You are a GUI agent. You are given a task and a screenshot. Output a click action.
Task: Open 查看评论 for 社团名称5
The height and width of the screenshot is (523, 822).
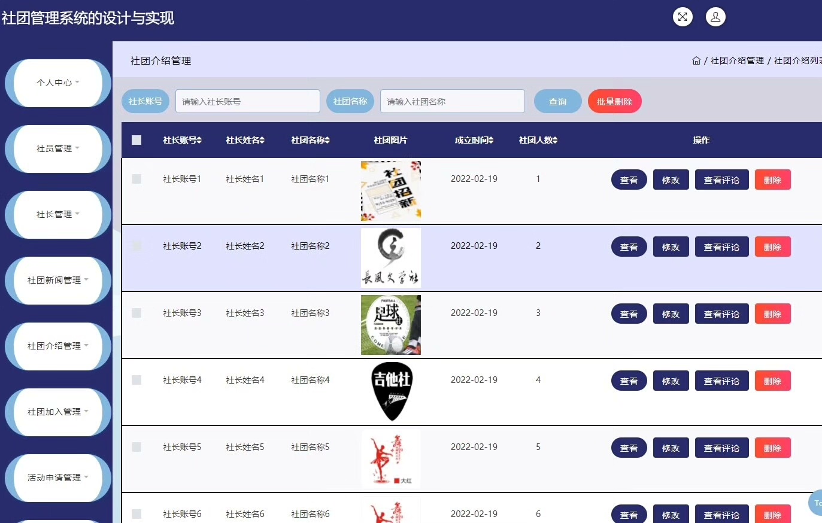(722, 448)
